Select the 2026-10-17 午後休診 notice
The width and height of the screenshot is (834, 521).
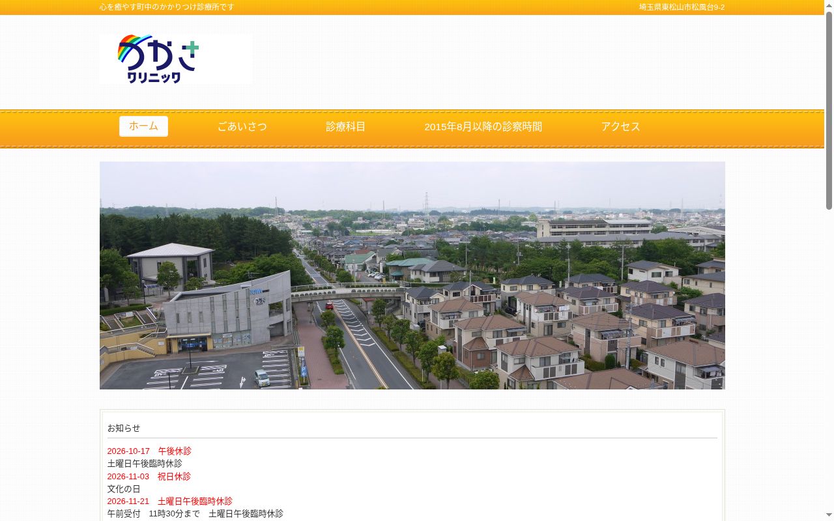[x=149, y=451]
